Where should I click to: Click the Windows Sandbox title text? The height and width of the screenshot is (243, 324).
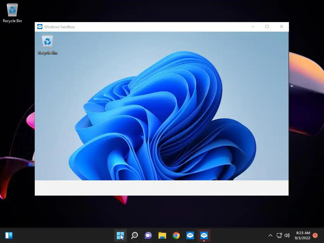59,27
